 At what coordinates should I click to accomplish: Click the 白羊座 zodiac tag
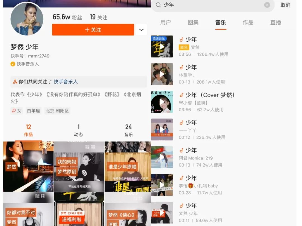tap(34, 111)
